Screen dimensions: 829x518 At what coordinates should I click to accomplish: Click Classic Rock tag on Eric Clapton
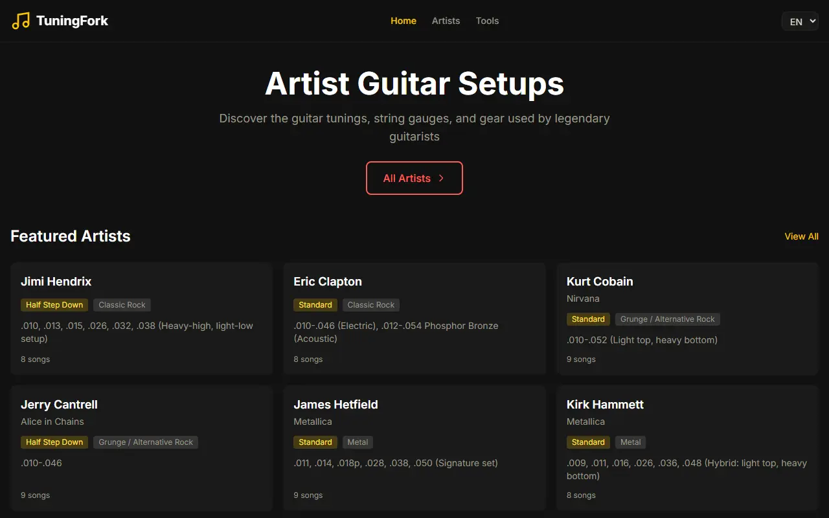(x=371, y=305)
